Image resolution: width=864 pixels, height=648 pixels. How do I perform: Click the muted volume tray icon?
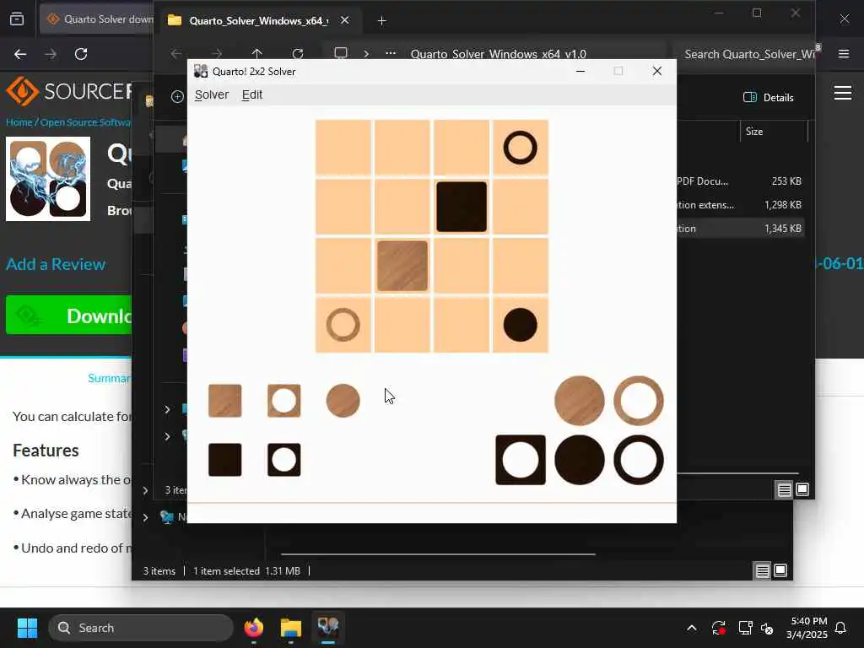point(766,628)
